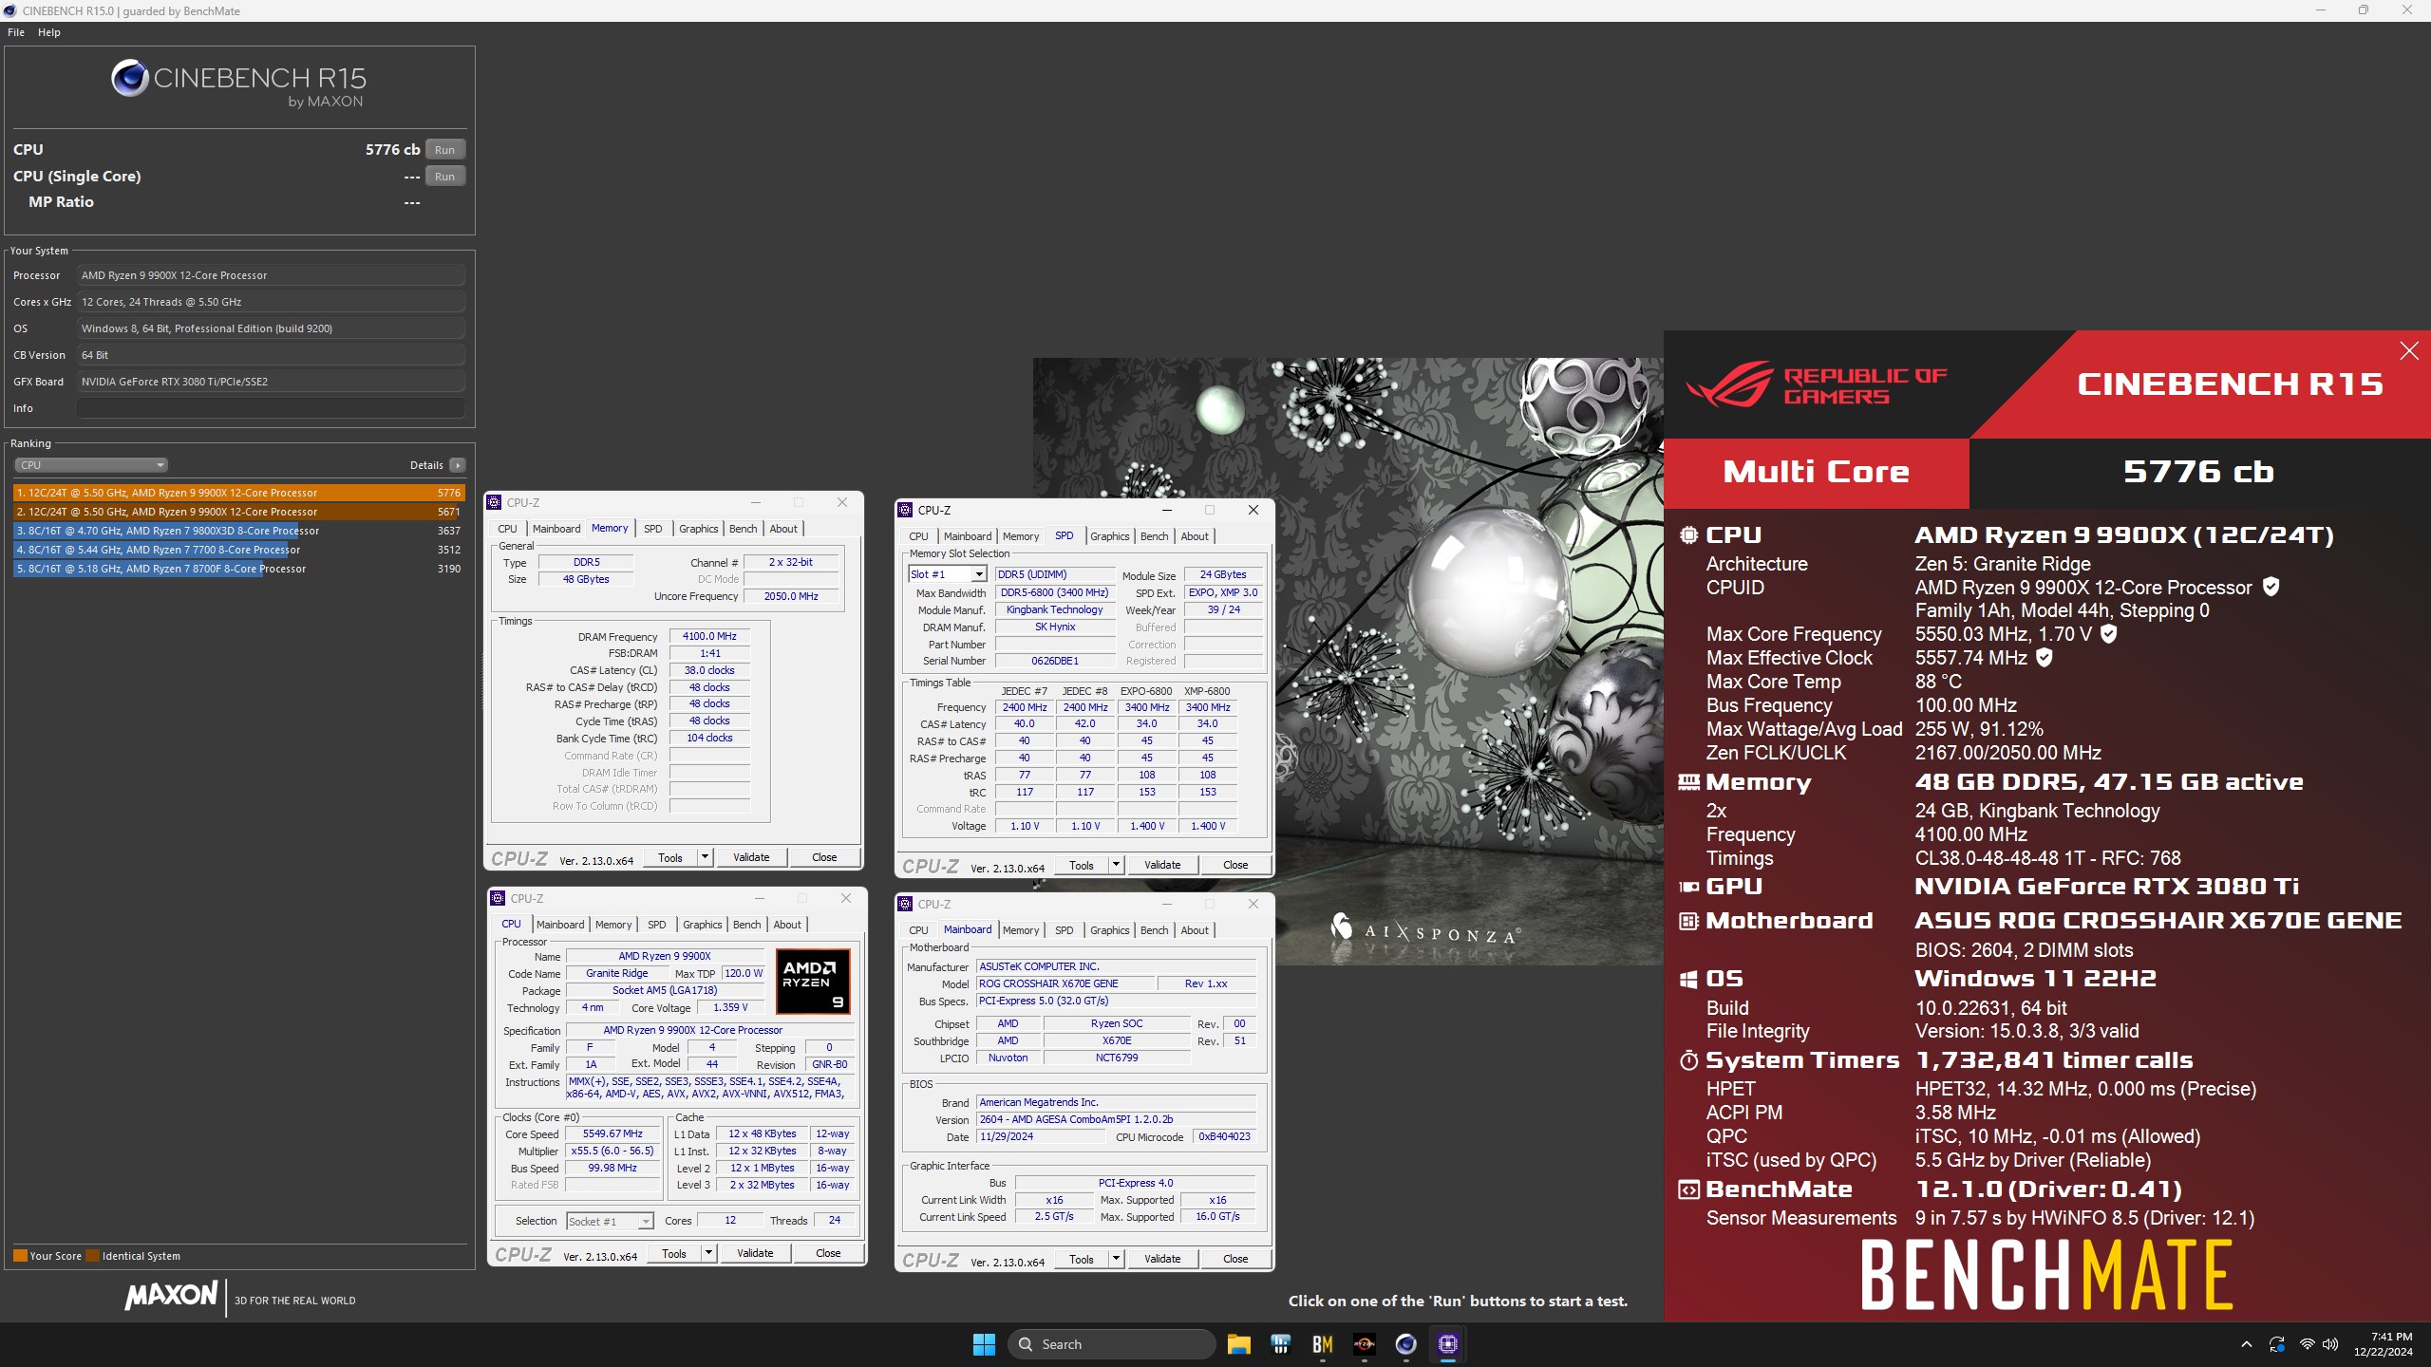Click the Info input field under Your System

point(271,408)
